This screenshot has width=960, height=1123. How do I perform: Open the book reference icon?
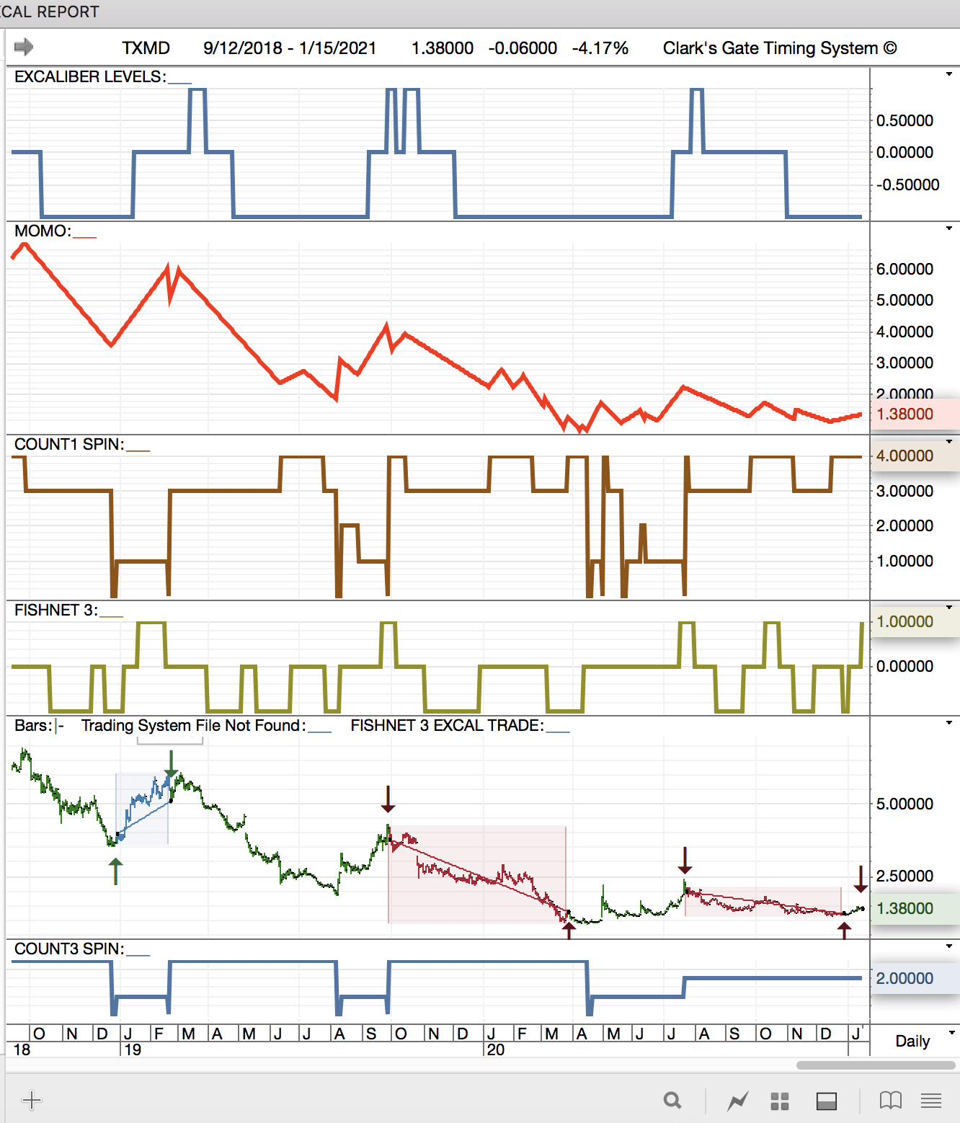891,1101
